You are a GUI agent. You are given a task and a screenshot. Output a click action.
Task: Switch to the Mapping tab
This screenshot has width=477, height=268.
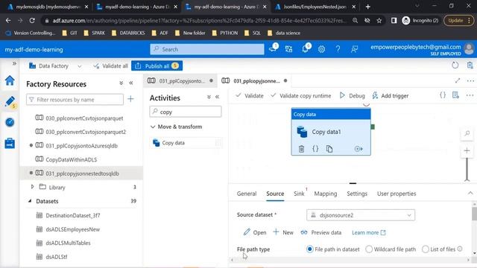pos(326,194)
